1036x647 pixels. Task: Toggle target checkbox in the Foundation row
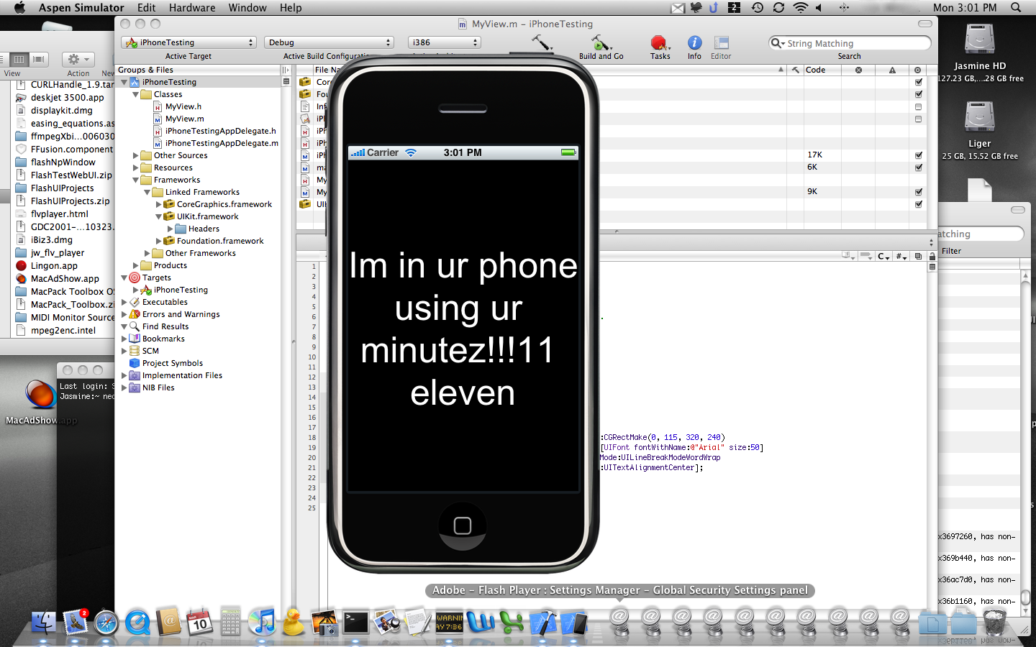(x=918, y=94)
